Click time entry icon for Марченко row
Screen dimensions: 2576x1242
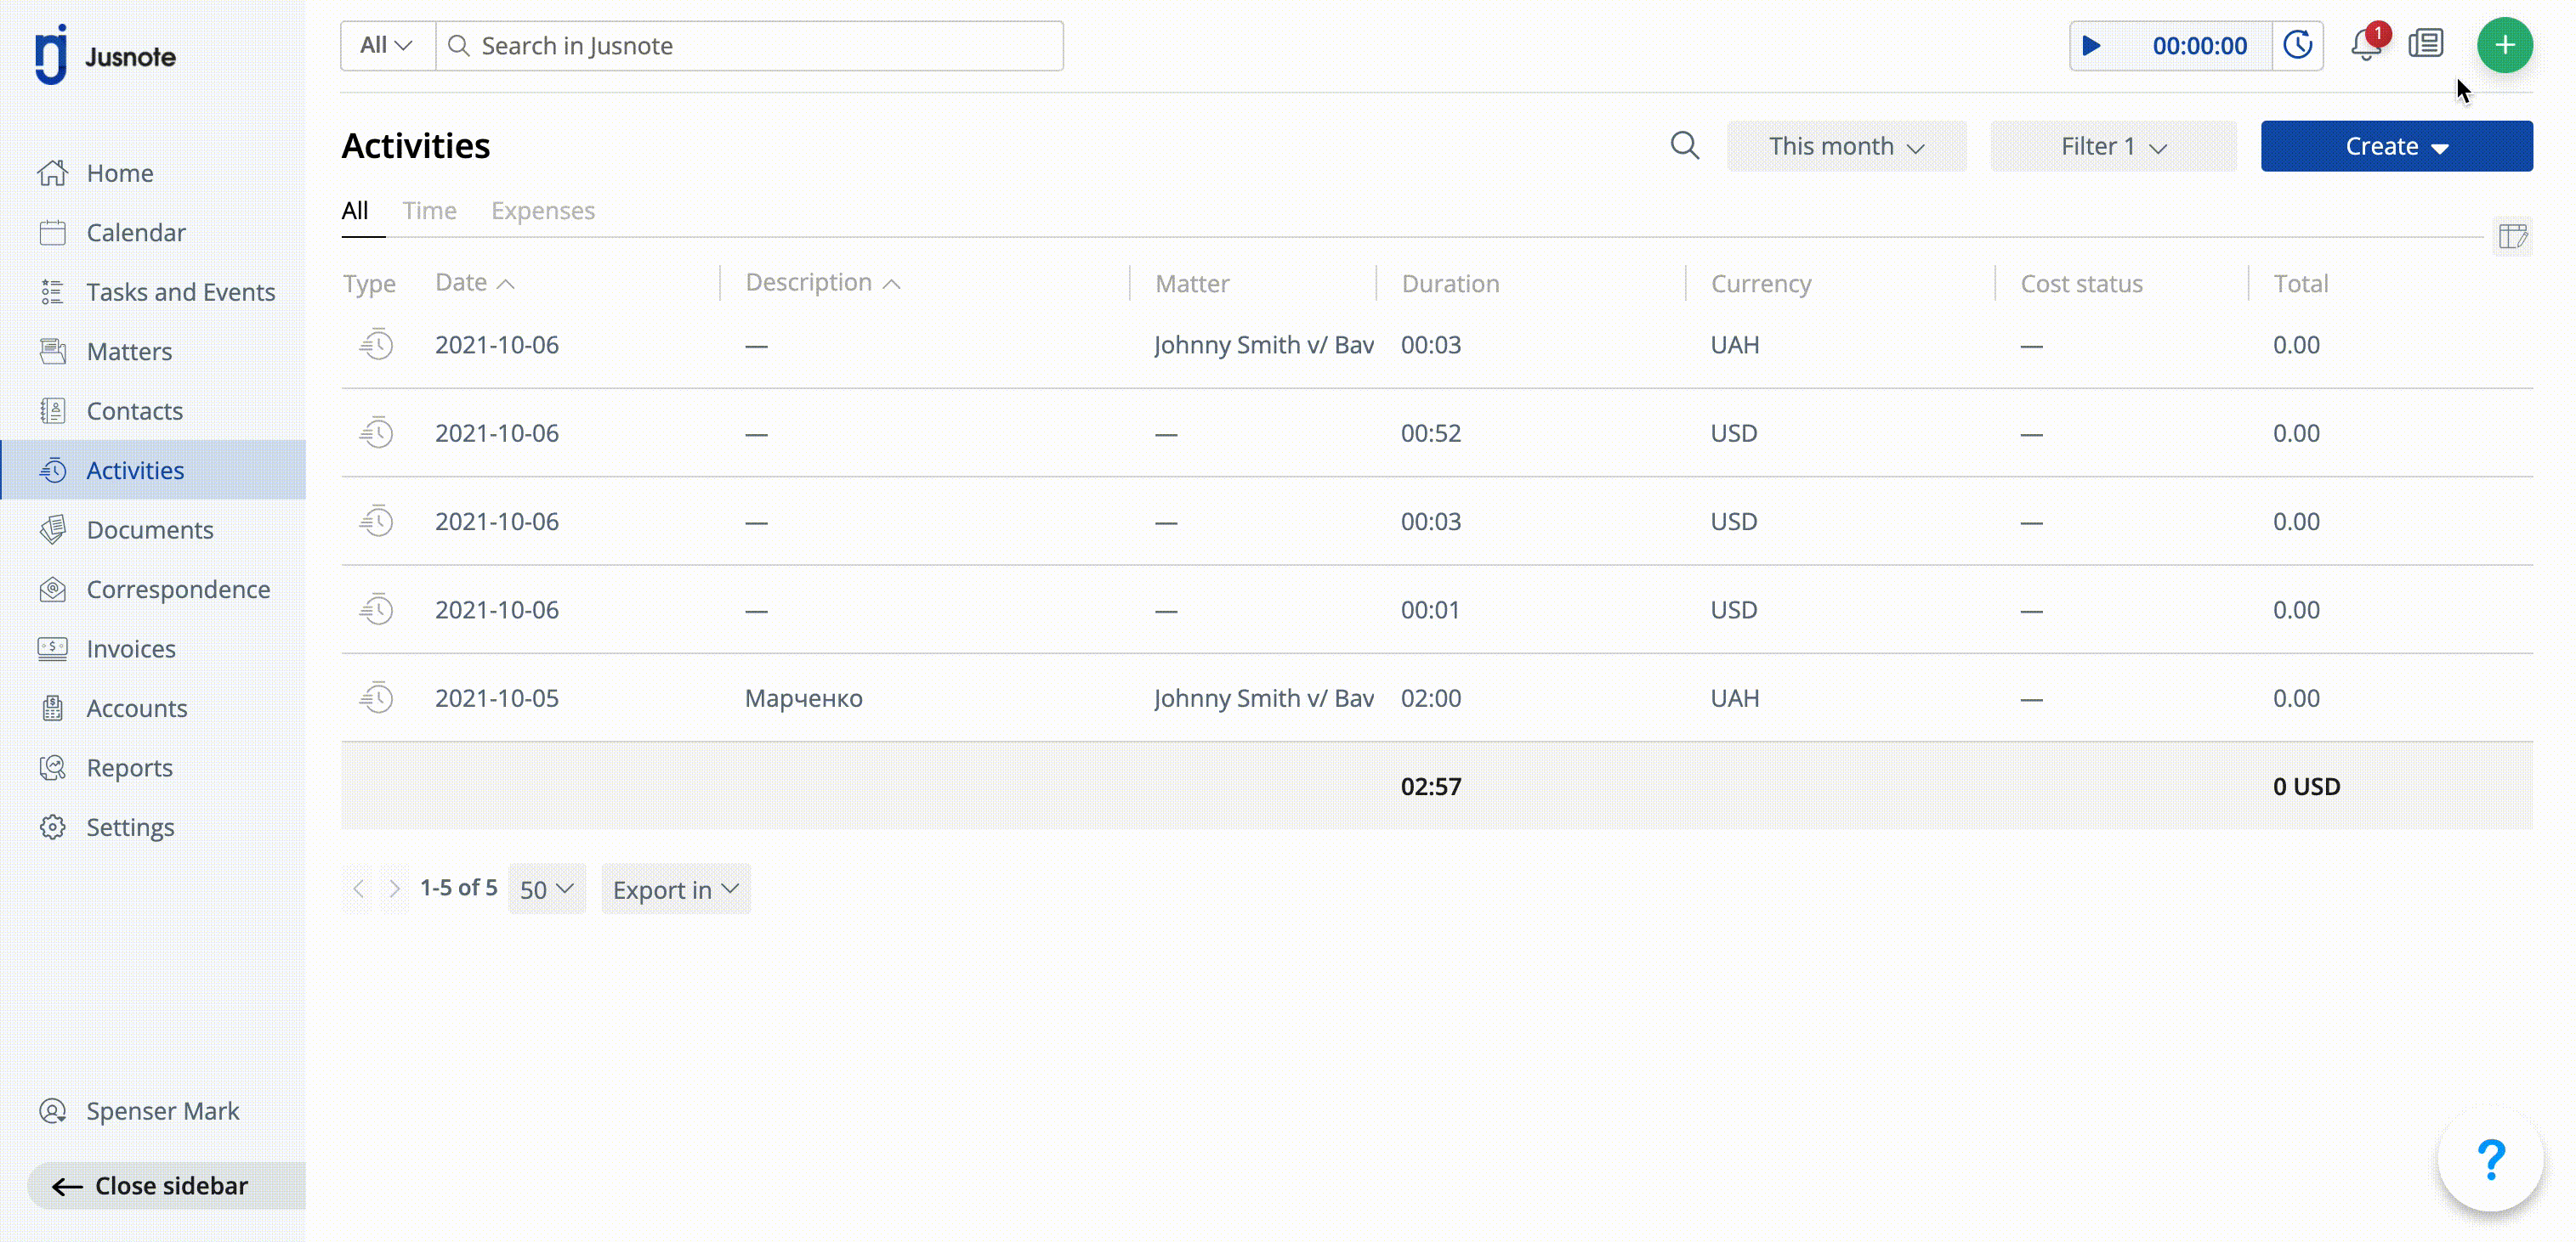(377, 697)
